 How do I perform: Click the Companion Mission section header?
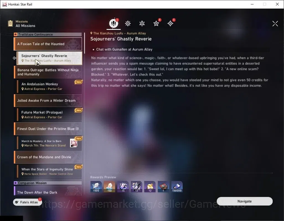(48, 183)
